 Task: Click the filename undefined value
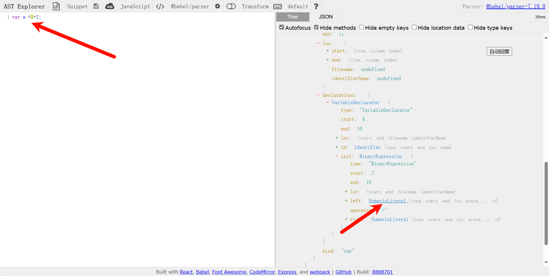pos(373,69)
